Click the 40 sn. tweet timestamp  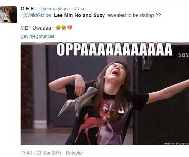80,8
